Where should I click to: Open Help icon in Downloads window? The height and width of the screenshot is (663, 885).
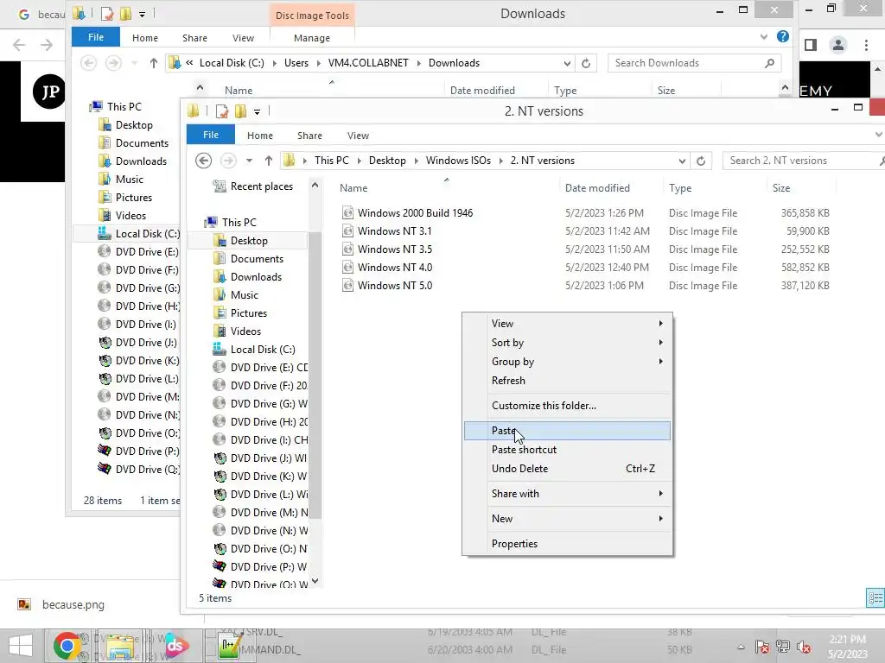(783, 36)
